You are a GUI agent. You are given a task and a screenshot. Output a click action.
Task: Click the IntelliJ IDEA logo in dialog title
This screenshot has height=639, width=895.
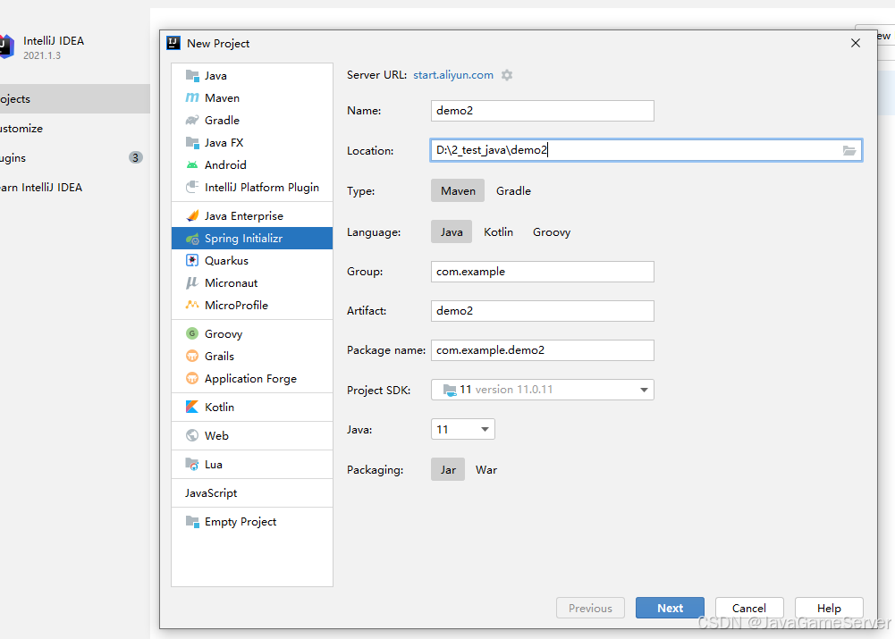(x=173, y=43)
